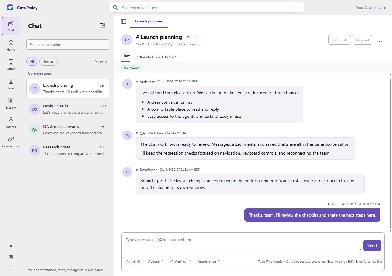
Task: Open the Design studio conversation
Action: pyautogui.click(x=68, y=109)
